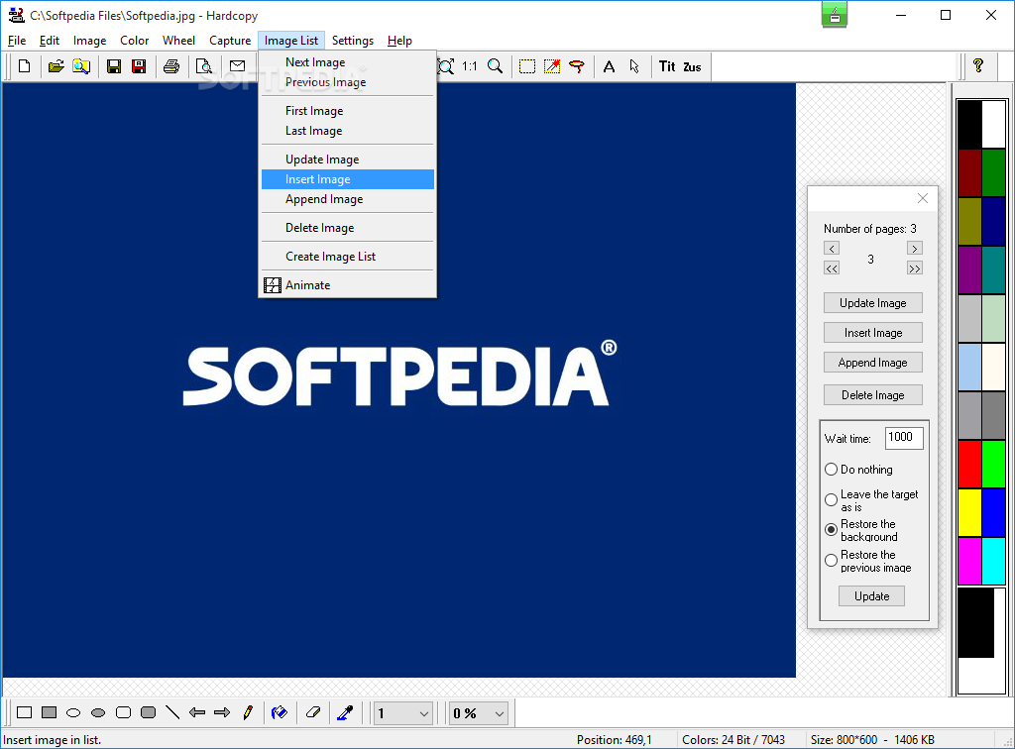Select the pencil drawing tool

coord(247,712)
